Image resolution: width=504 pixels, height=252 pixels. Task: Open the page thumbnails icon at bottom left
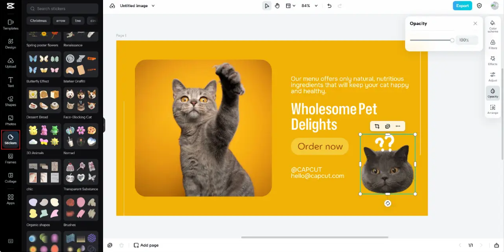coord(110,245)
